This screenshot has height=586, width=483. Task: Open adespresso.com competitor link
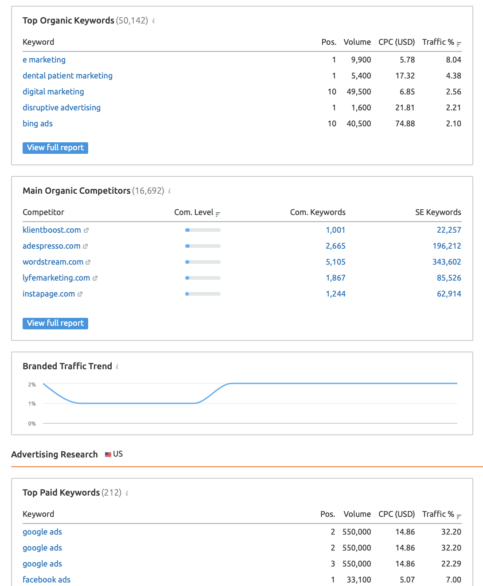tap(51, 246)
